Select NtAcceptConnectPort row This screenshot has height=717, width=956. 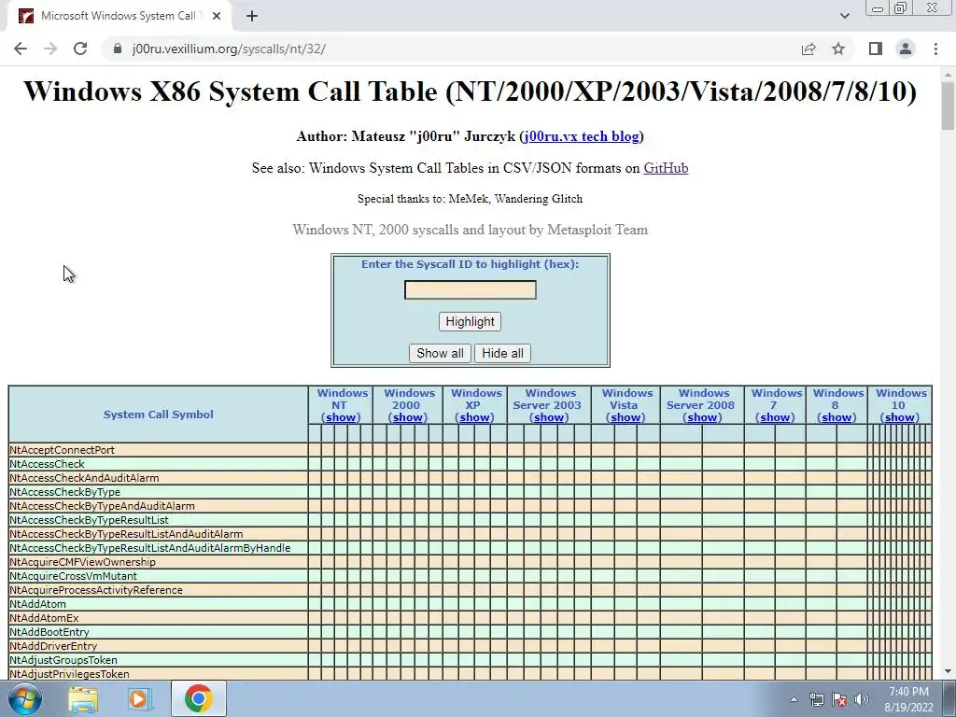[471, 450]
